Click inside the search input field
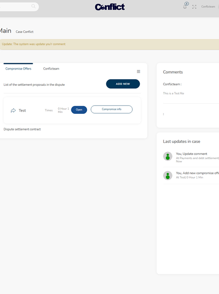The height and width of the screenshot is (294, 219). pos(17,7)
